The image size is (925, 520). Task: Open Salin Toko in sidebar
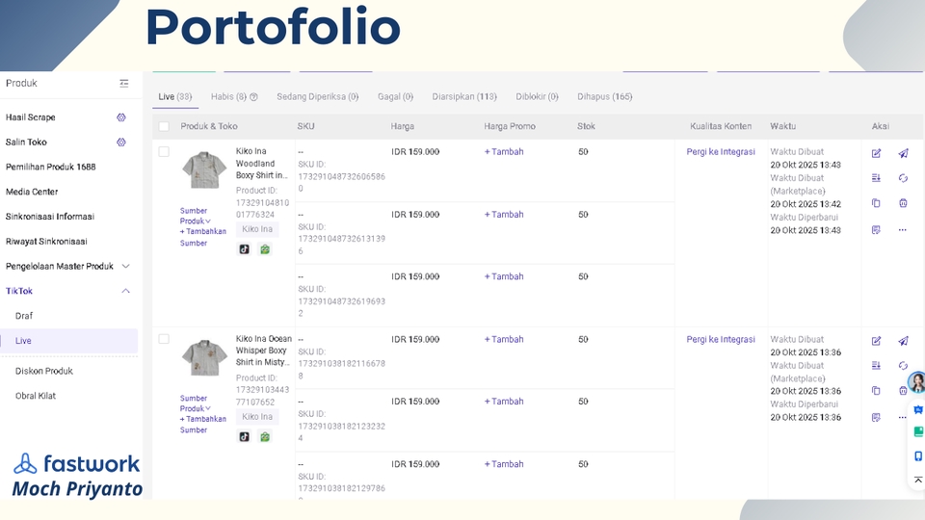click(x=26, y=143)
